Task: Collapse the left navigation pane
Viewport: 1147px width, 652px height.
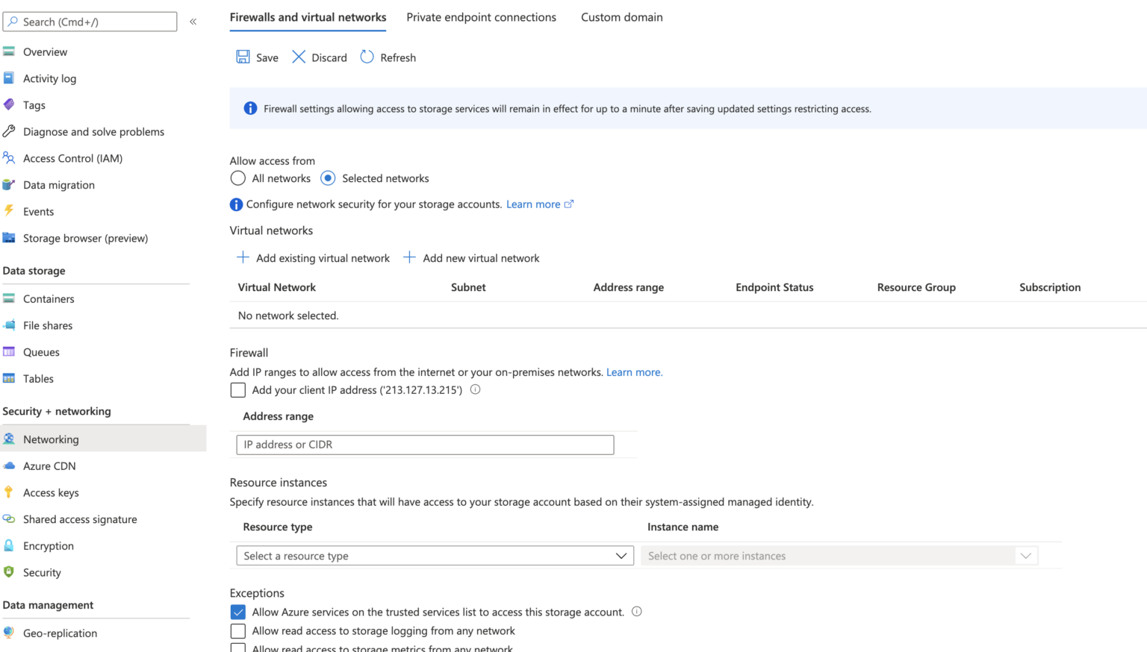Action: click(193, 21)
